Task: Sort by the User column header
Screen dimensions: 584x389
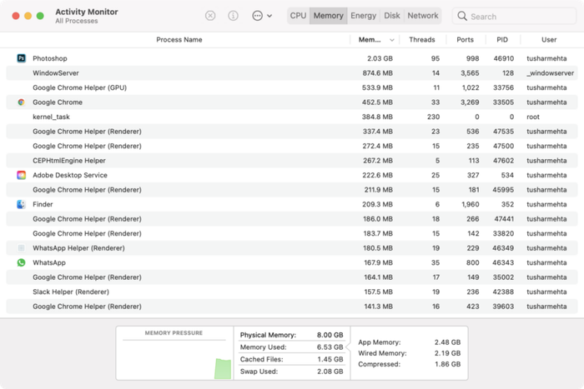Action: click(x=549, y=39)
